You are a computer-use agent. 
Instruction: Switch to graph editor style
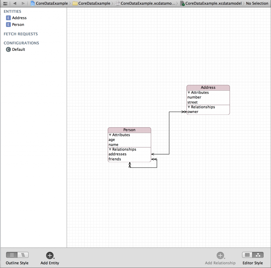[258, 255]
